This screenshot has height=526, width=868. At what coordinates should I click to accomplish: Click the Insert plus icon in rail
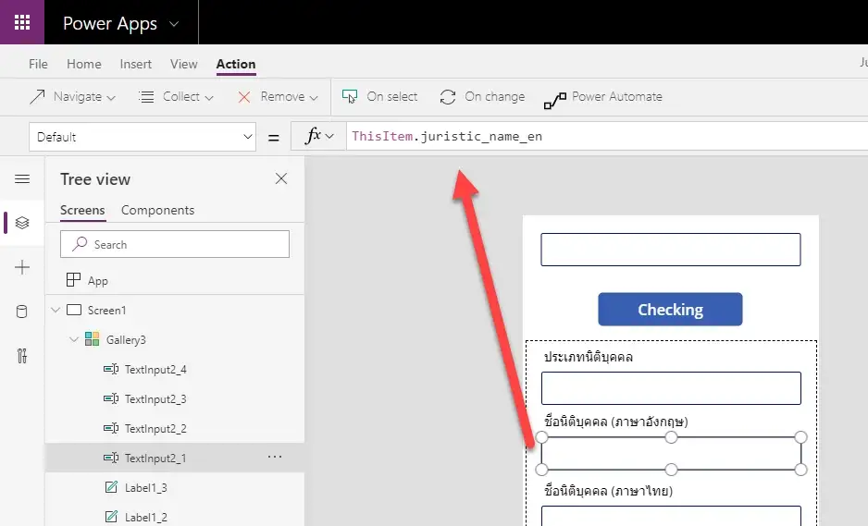pos(22,267)
